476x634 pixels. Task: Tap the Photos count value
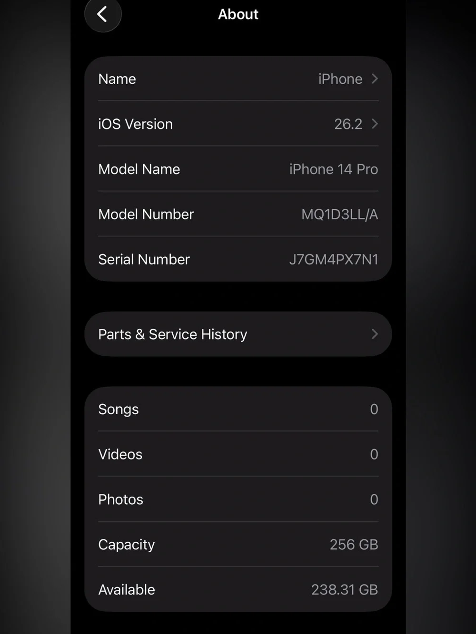click(374, 500)
